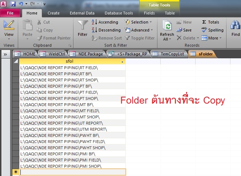Expand the navigation pane chevron
The width and height of the screenshot is (241, 176).
(x=5, y=54)
